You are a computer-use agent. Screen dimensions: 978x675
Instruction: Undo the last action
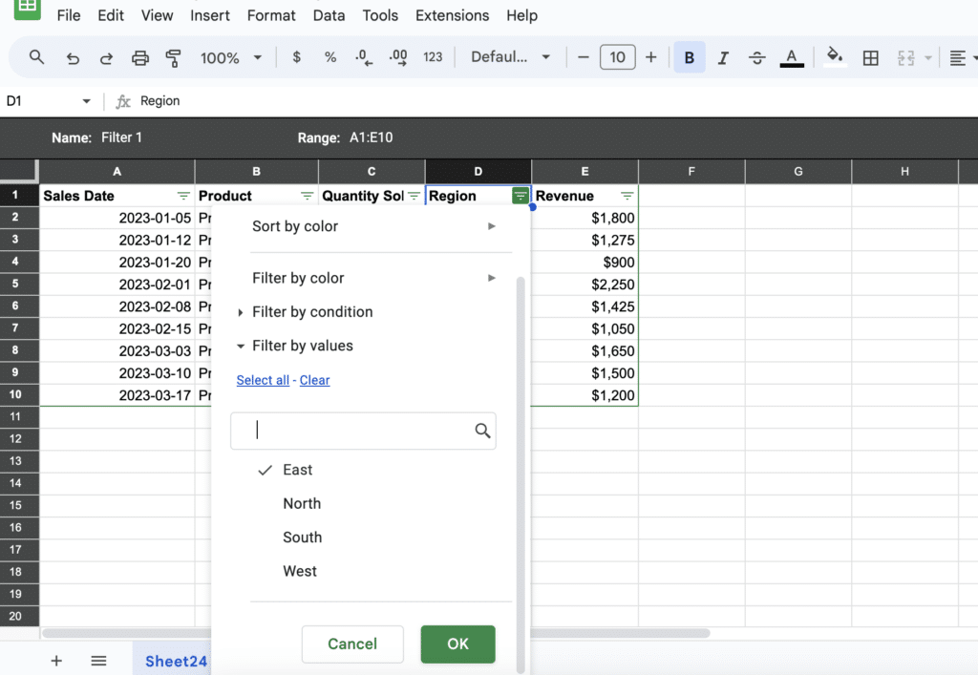[x=73, y=57]
